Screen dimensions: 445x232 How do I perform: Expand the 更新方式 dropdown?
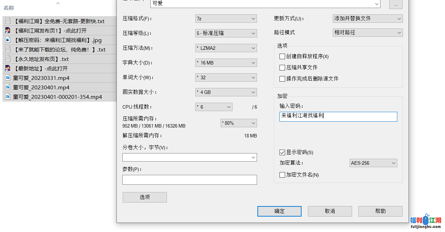(x=368, y=19)
